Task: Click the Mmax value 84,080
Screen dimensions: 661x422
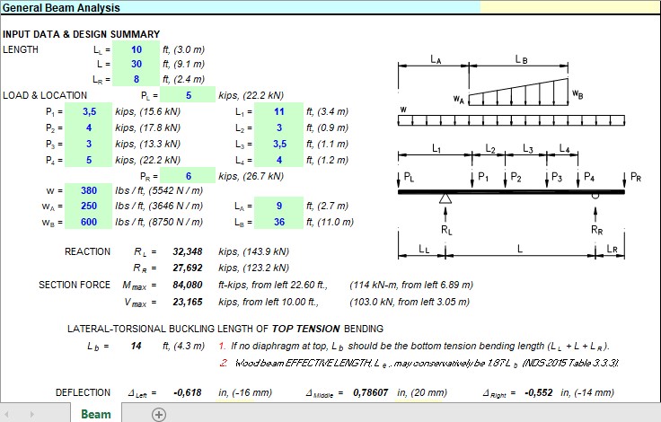Action: [x=187, y=285]
